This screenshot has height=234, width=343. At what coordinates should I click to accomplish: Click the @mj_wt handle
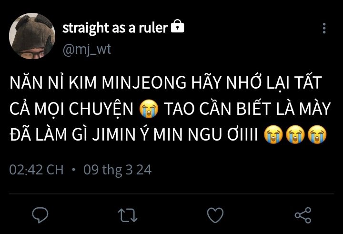87,50
